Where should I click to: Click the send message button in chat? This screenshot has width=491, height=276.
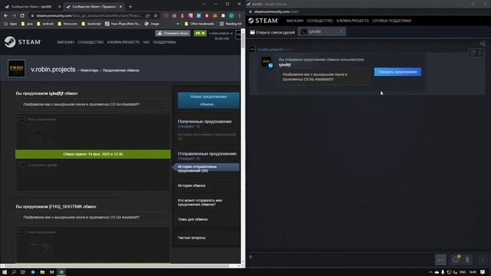tap(440, 259)
